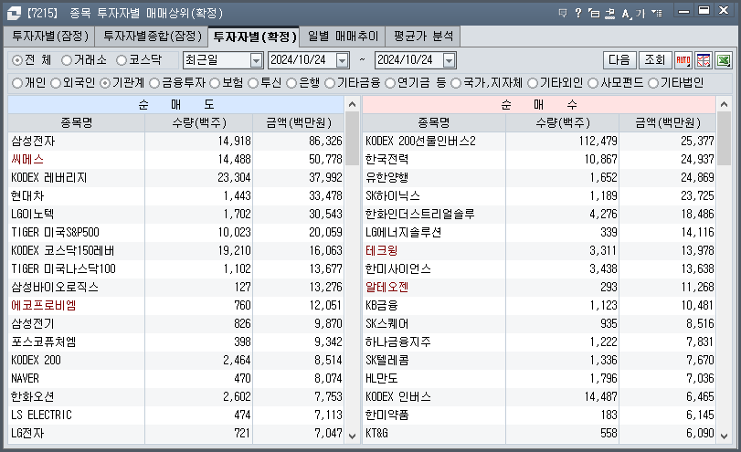Image resolution: width=741 pixels, height=452 pixels.
Task: Click the Korean 가 font icon
Action: click(640, 13)
